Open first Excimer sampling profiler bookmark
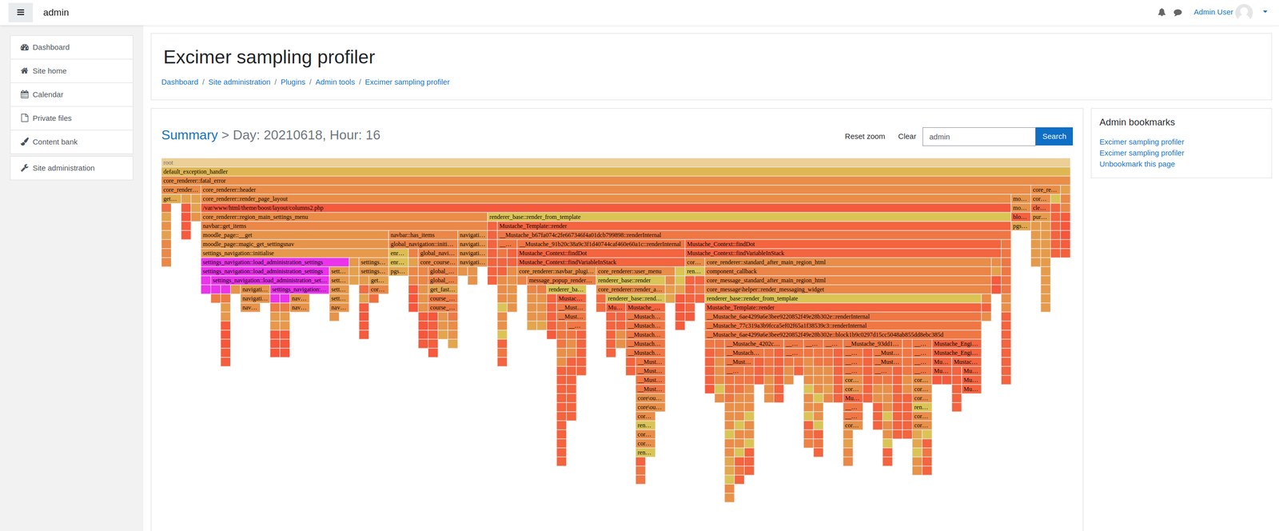 pos(1142,142)
